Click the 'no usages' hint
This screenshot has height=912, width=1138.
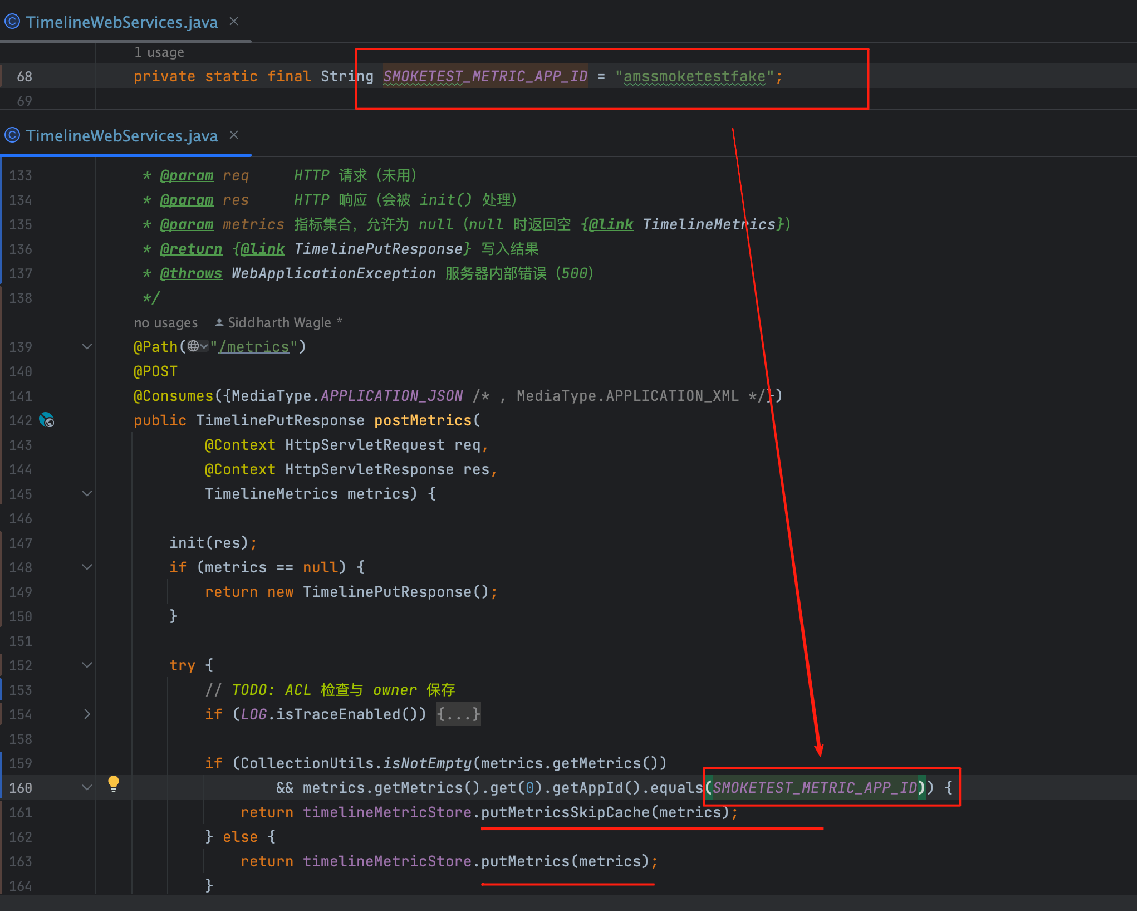165,323
